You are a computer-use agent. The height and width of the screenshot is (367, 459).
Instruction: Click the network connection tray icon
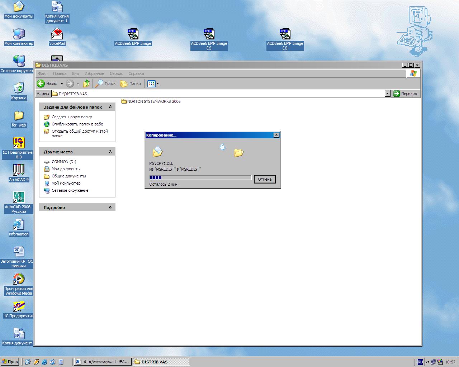point(434,362)
